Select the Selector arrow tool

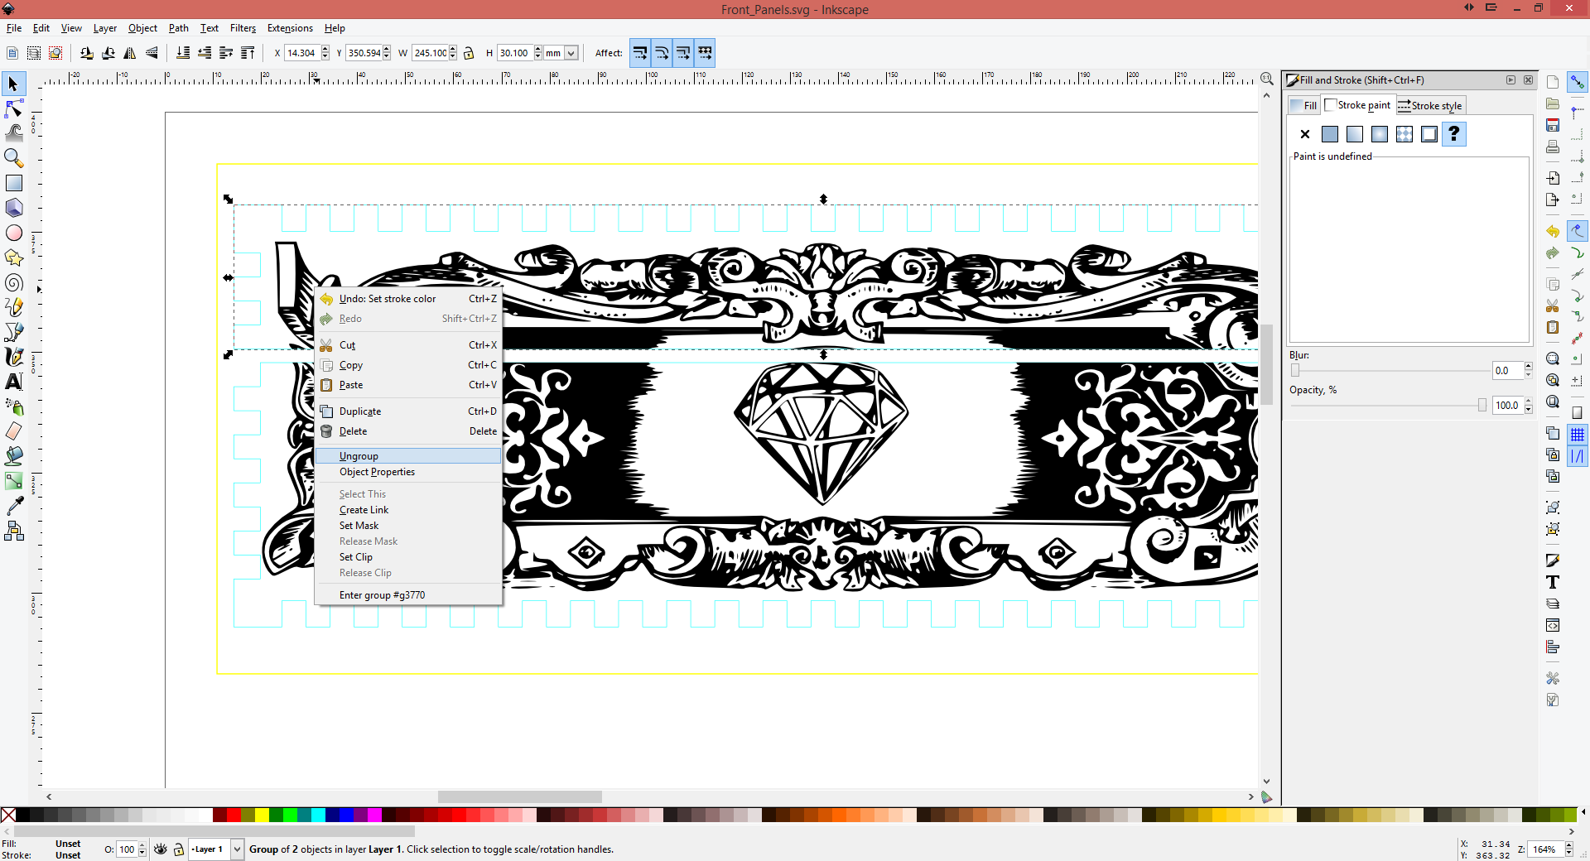pyautogui.click(x=13, y=84)
